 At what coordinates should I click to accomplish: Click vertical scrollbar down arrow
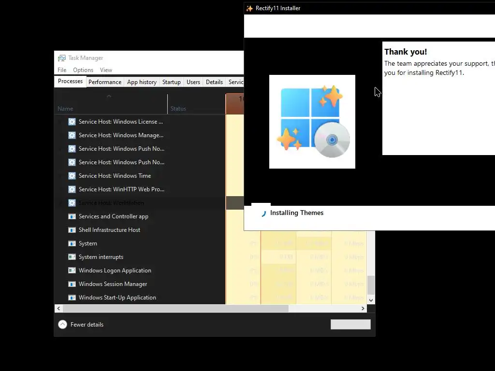(371, 300)
